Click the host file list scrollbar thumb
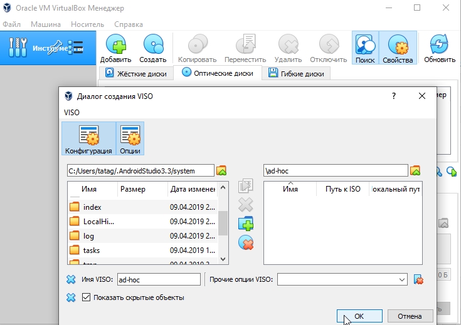The height and width of the screenshot is (325, 461). tap(223, 223)
